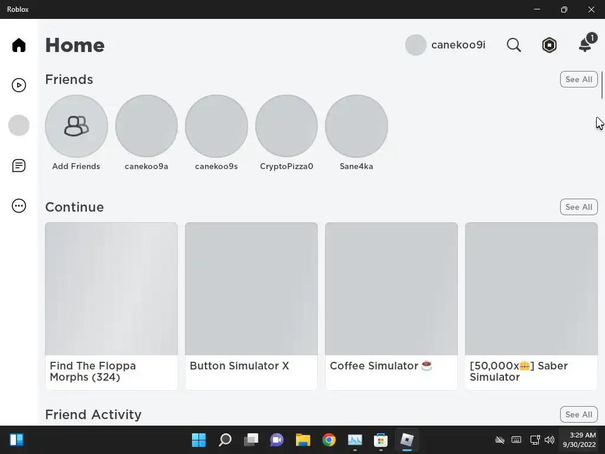This screenshot has height=454, width=605.
Task: Open the More menu with three dots
Action: (18, 206)
